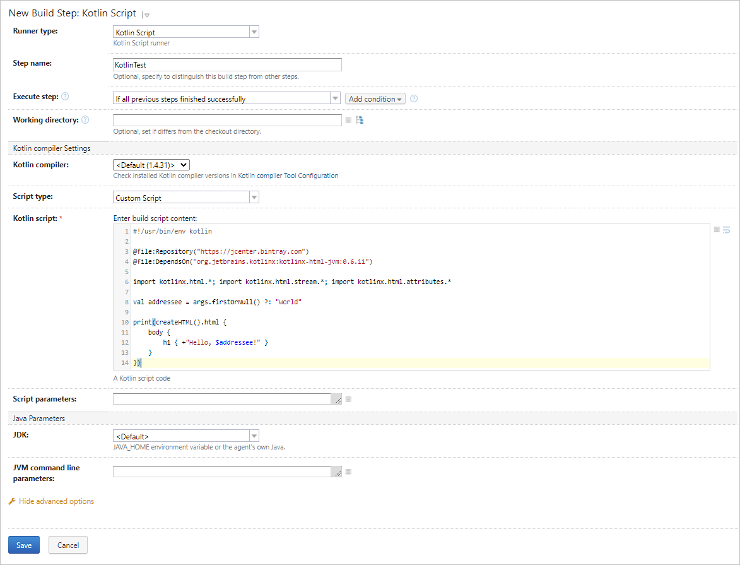Click the 'Kotlin compiler Settings' section header
The width and height of the screenshot is (740, 565).
(52, 148)
